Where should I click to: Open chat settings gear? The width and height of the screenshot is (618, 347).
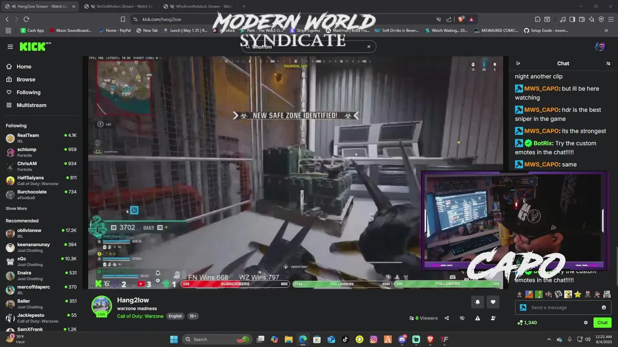(586, 322)
